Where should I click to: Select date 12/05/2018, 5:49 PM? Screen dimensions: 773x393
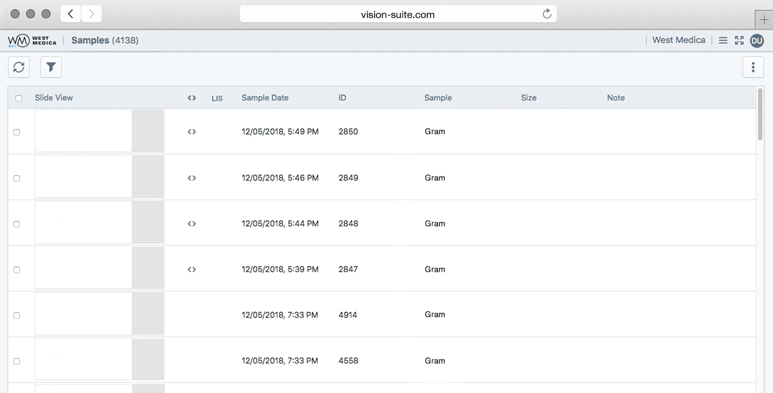point(280,131)
